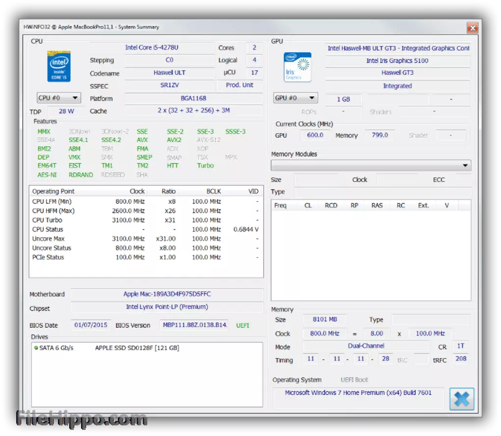Click the SSPEC value SR1ZV

(x=169, y=85)
